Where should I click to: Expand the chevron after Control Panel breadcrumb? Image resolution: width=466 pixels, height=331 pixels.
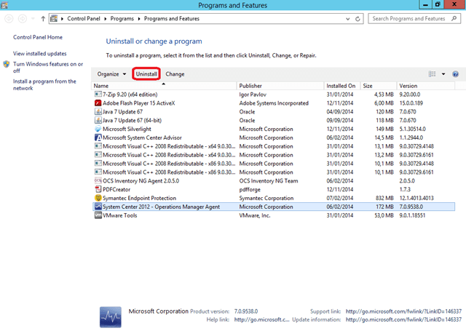coord(105,19)
